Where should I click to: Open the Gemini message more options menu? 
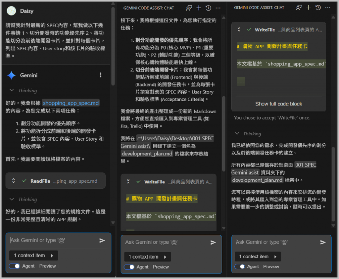tap(101, 75)
